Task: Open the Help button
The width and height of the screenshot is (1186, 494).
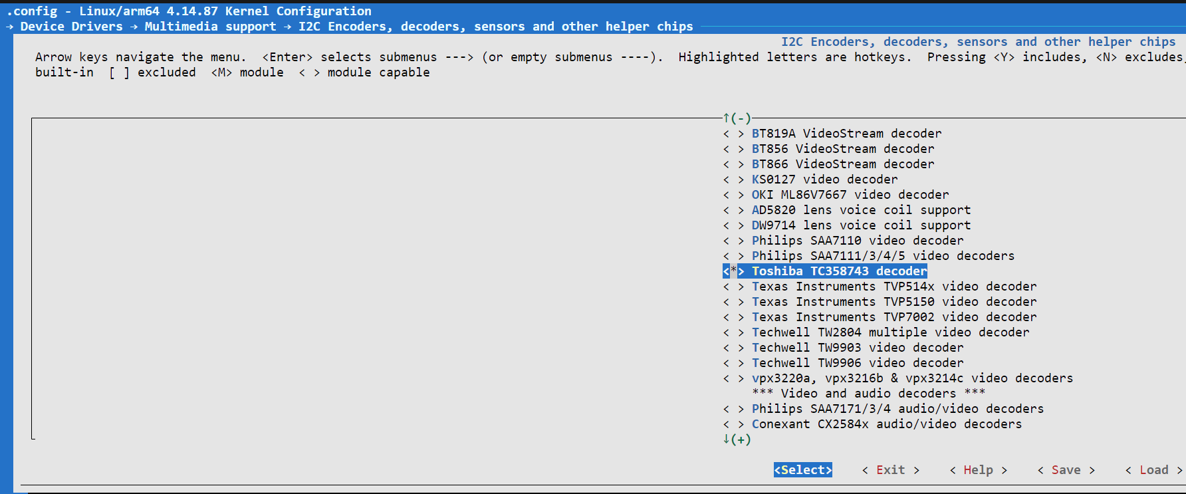Action: point(979,470)
